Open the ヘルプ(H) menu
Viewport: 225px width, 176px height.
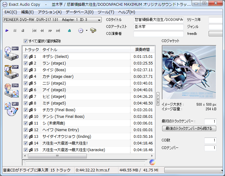point(127,12)
